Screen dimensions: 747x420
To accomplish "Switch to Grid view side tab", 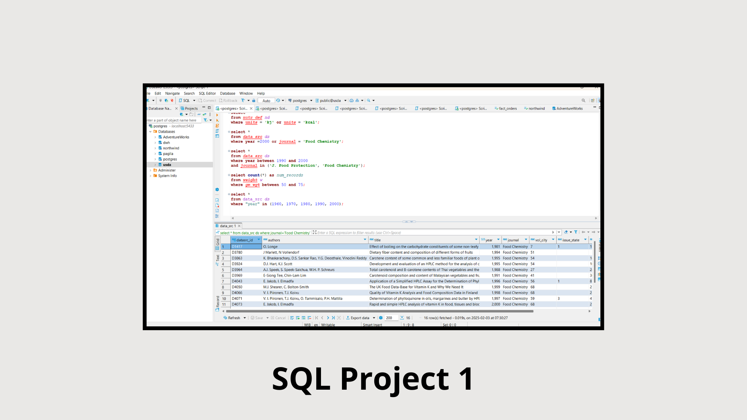I will point(217,244).
